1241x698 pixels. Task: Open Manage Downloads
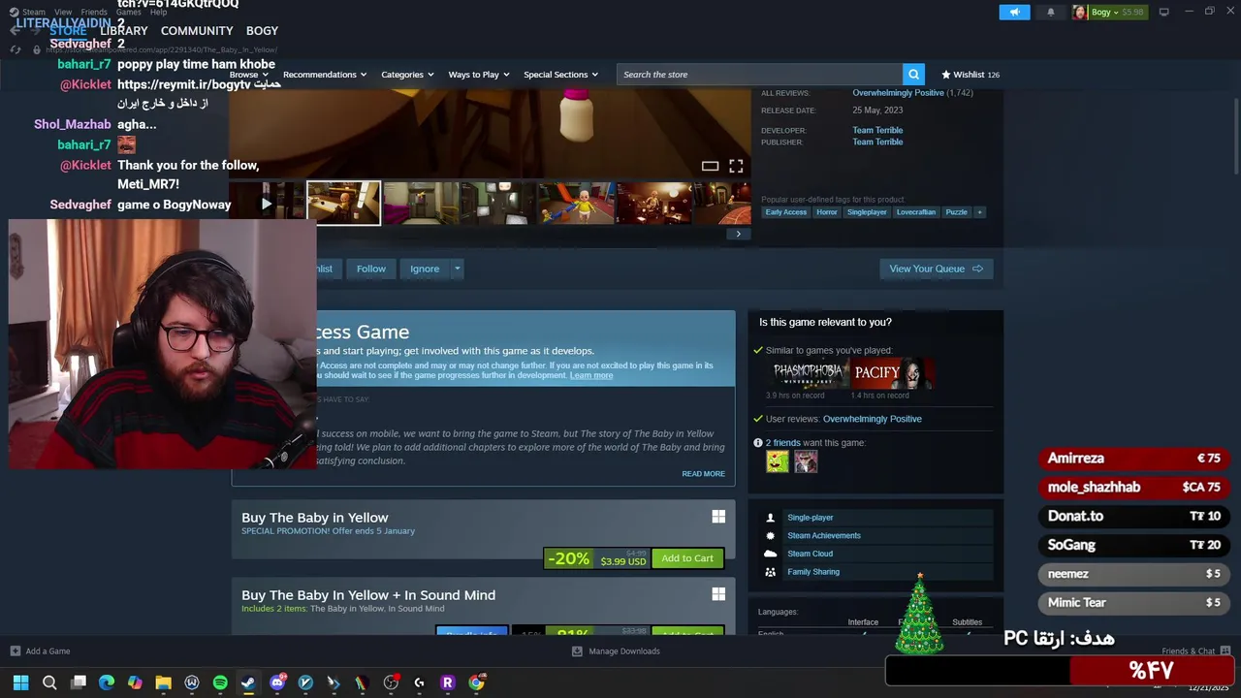tap(617, 651)
